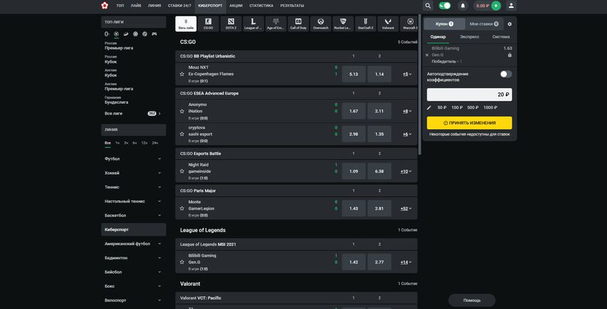Choose the gamepad esports icon in top leagues
The image size is (607, 309).
(x=154, y=34)
